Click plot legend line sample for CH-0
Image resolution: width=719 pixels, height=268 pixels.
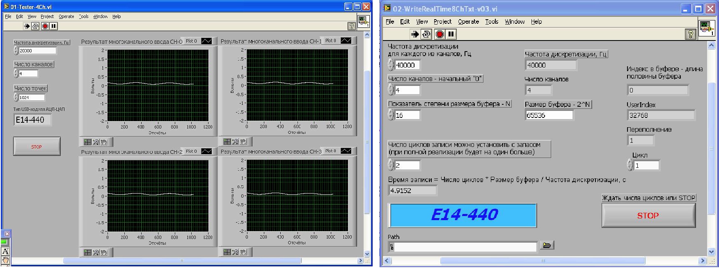pos(206,41)
